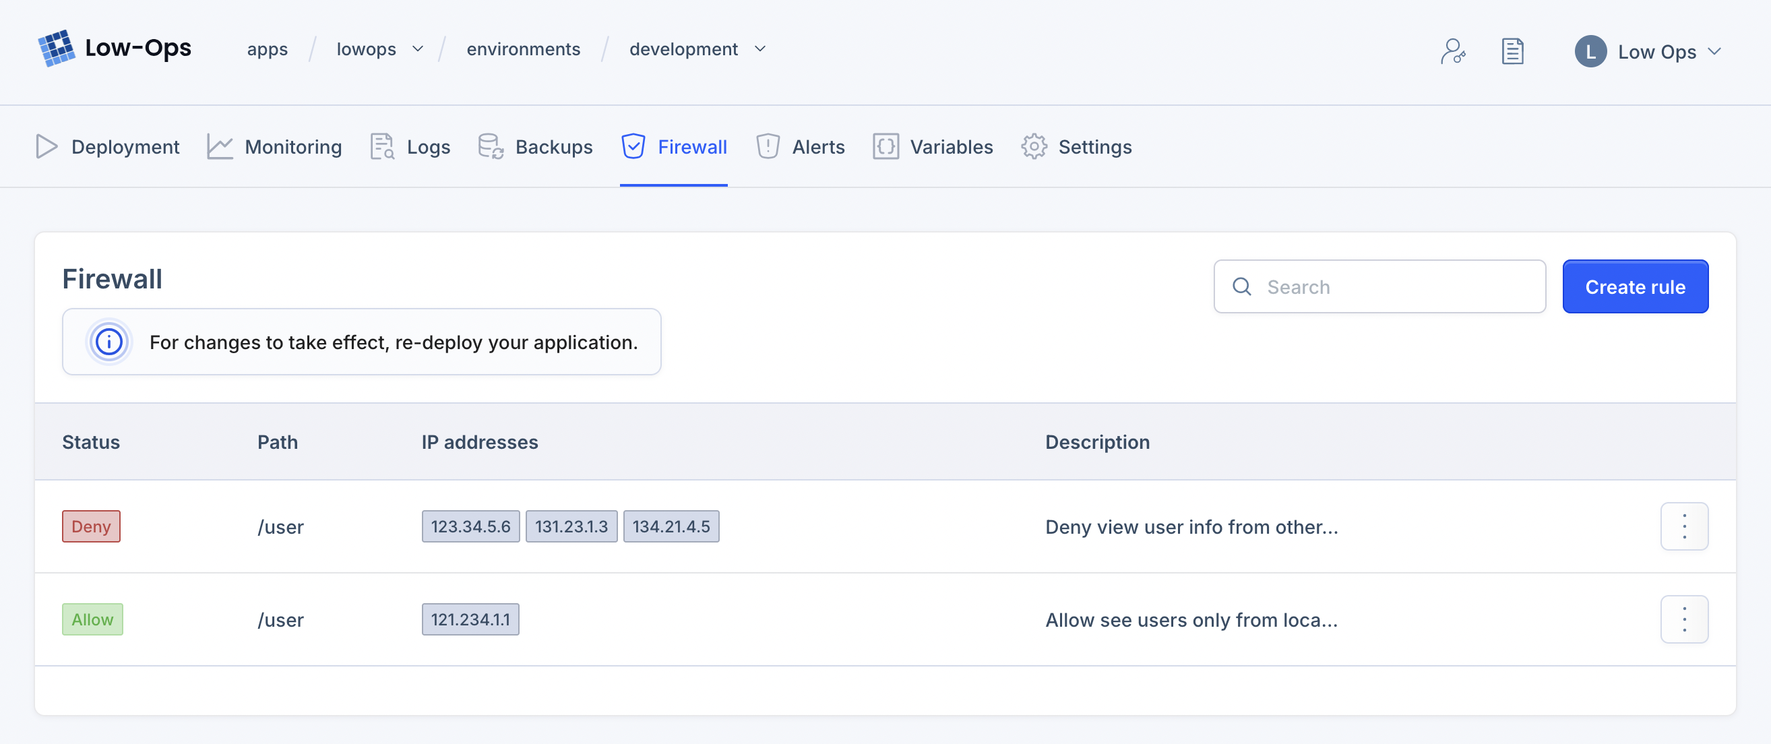Click the Firewall shield check icon
Screen dimensions: 1771x744
tap(633, 146)
